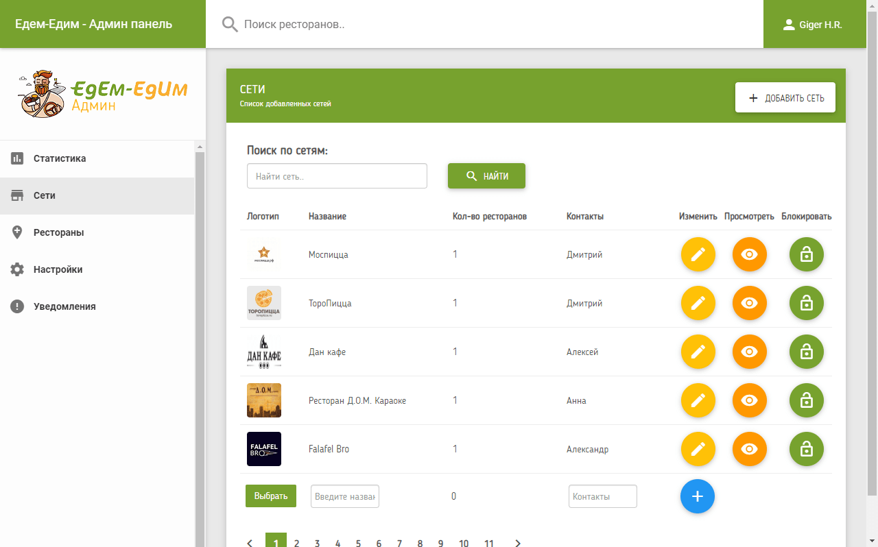This screenshot has height=547, width=878.
Task: Open the Giger H.R. account menu
Action: tap(815, 25)
